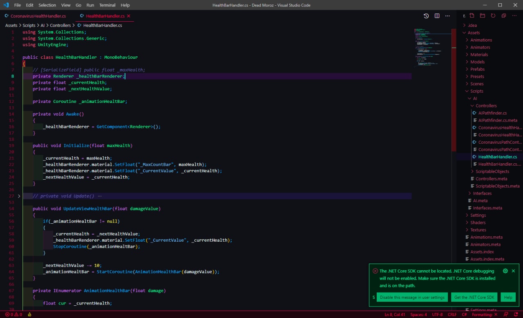Viewport: 523px width, 318px height.
Task: Open errors and warnings in status bar
Action: [13, 315]
